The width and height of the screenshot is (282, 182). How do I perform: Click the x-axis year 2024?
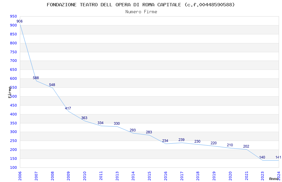point(279,176)
